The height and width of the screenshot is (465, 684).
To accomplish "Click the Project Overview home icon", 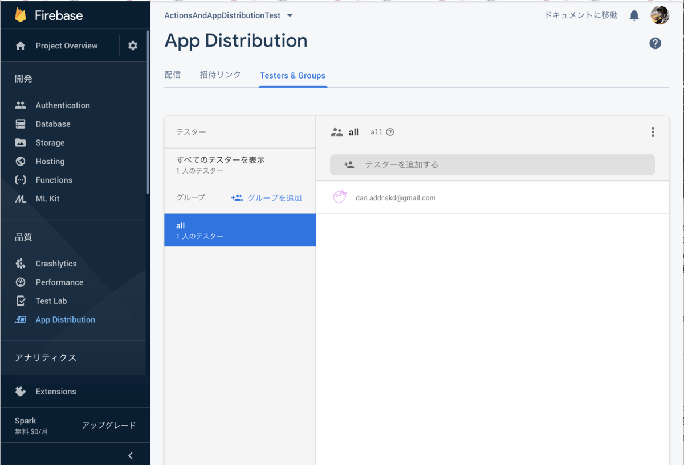I will click(x=21, y=46).
